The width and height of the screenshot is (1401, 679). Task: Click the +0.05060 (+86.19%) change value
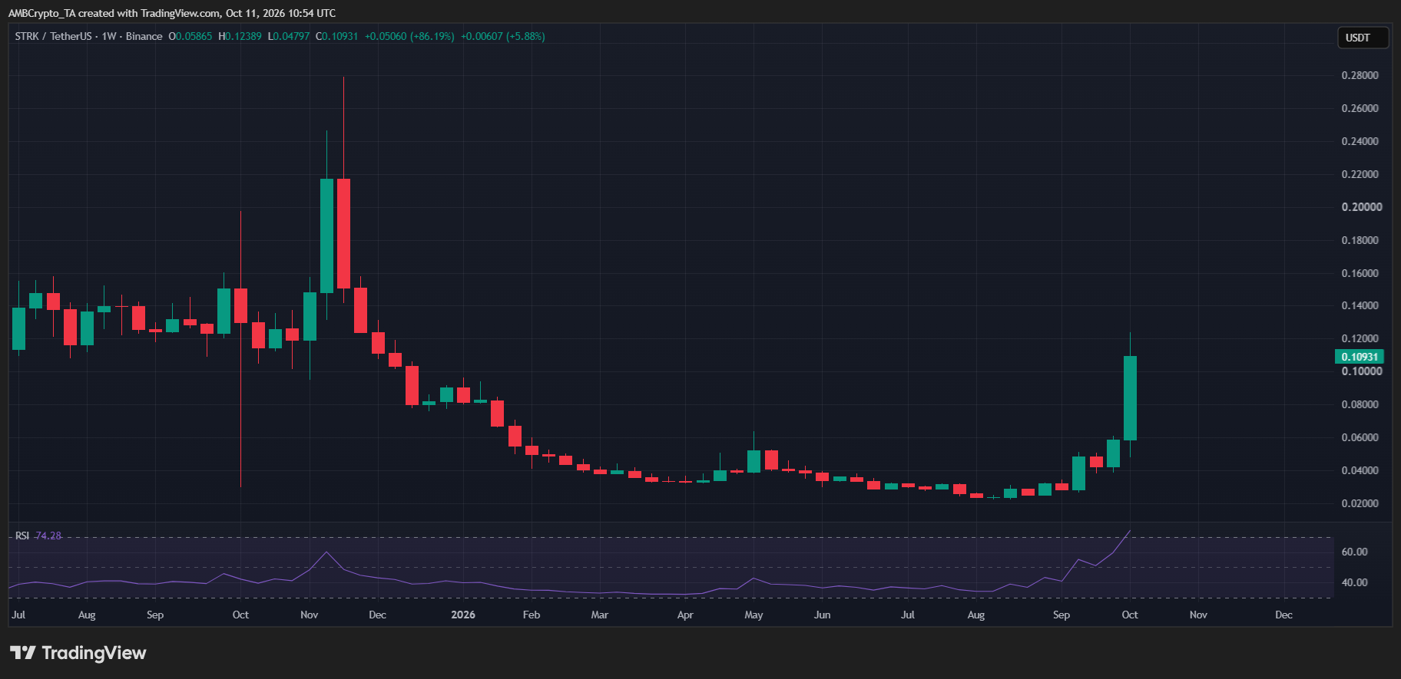(x=409, y=36)
